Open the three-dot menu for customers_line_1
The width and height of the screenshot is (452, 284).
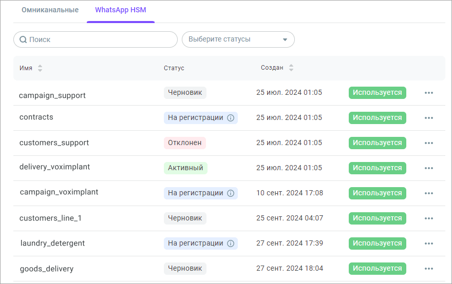click(x=429, y=218)
